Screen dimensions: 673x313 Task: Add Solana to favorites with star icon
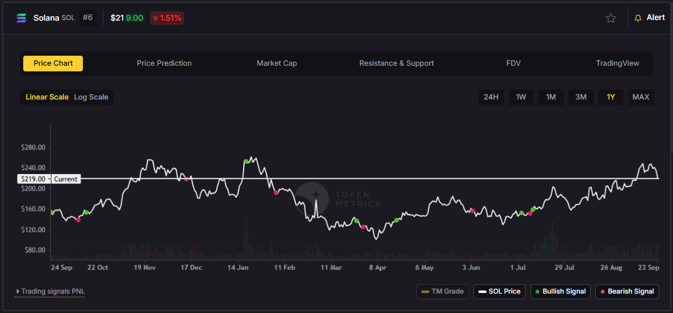(x=610, y=18)
